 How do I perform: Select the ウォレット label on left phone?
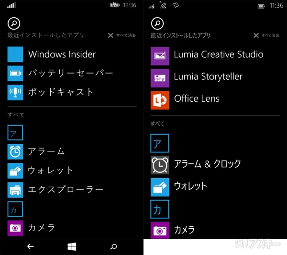click(51, 170)
